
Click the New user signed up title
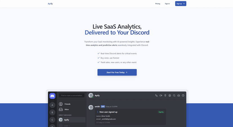108,112
